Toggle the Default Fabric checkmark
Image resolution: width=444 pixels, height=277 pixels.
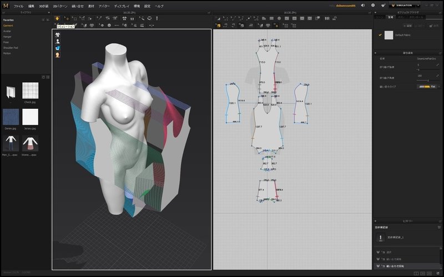click(380, 35)
